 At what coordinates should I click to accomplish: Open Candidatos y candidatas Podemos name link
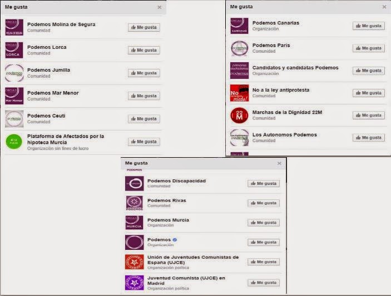(x=295, y=68)
